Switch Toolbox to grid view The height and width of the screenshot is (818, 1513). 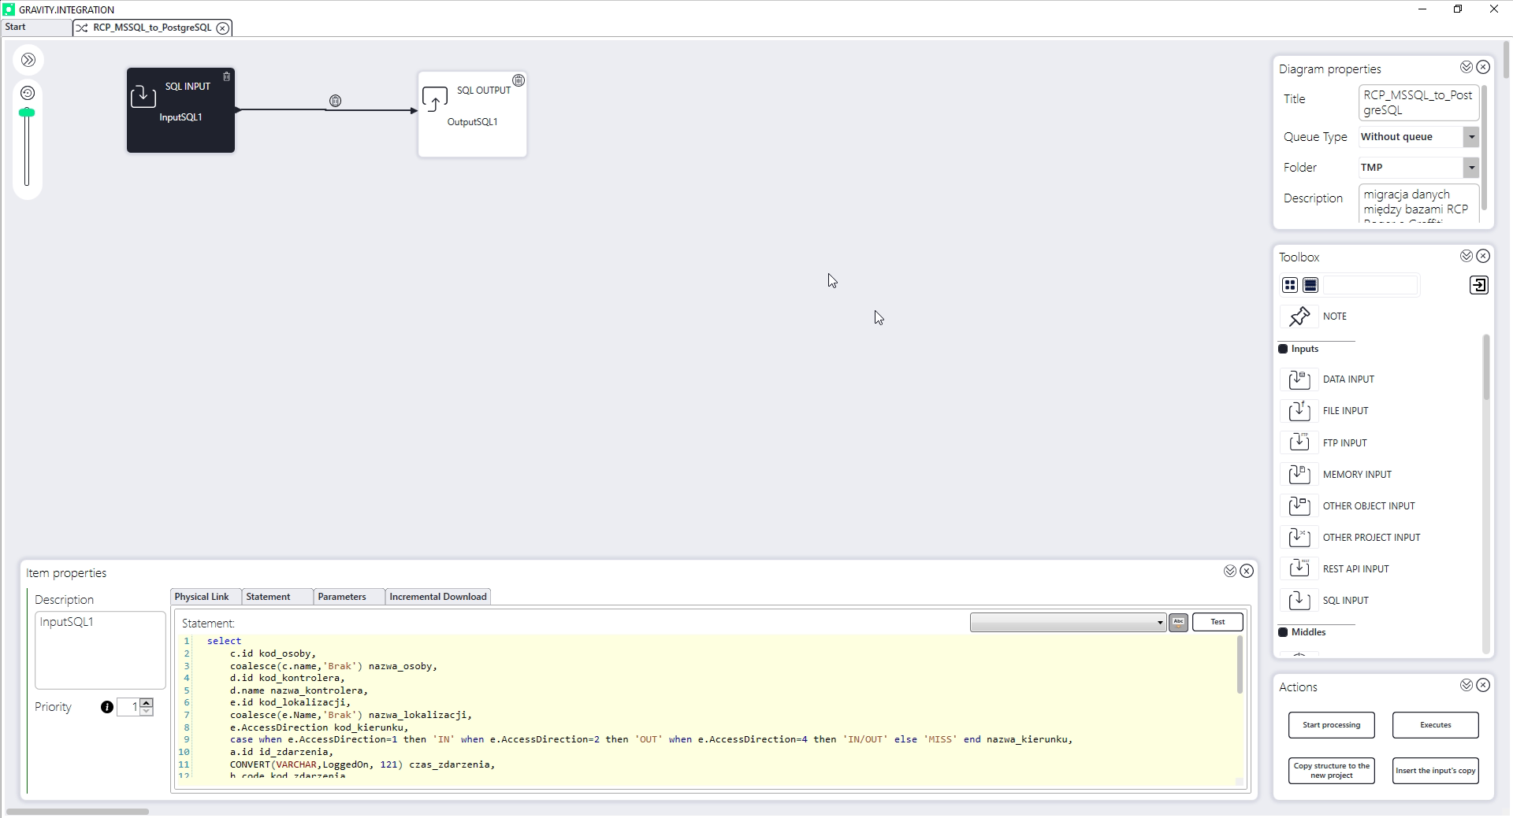tap(1290, 285)
